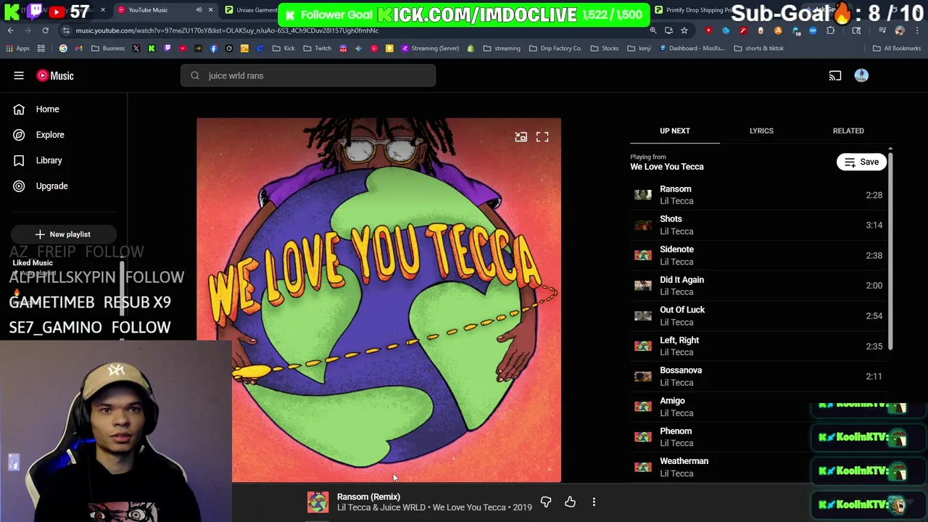Switch to the Unisex Garment browser tab

coord(251,10)
